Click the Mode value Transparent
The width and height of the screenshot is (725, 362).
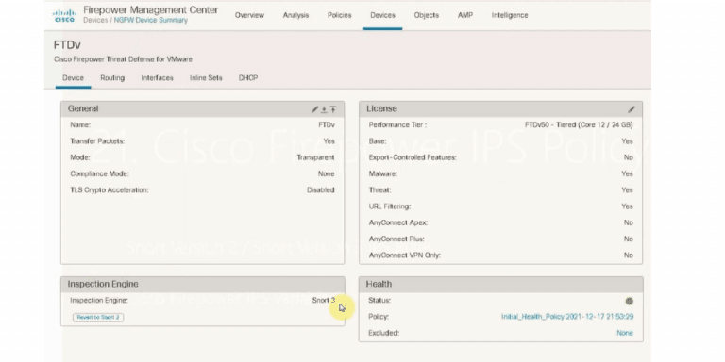(315, 157)
